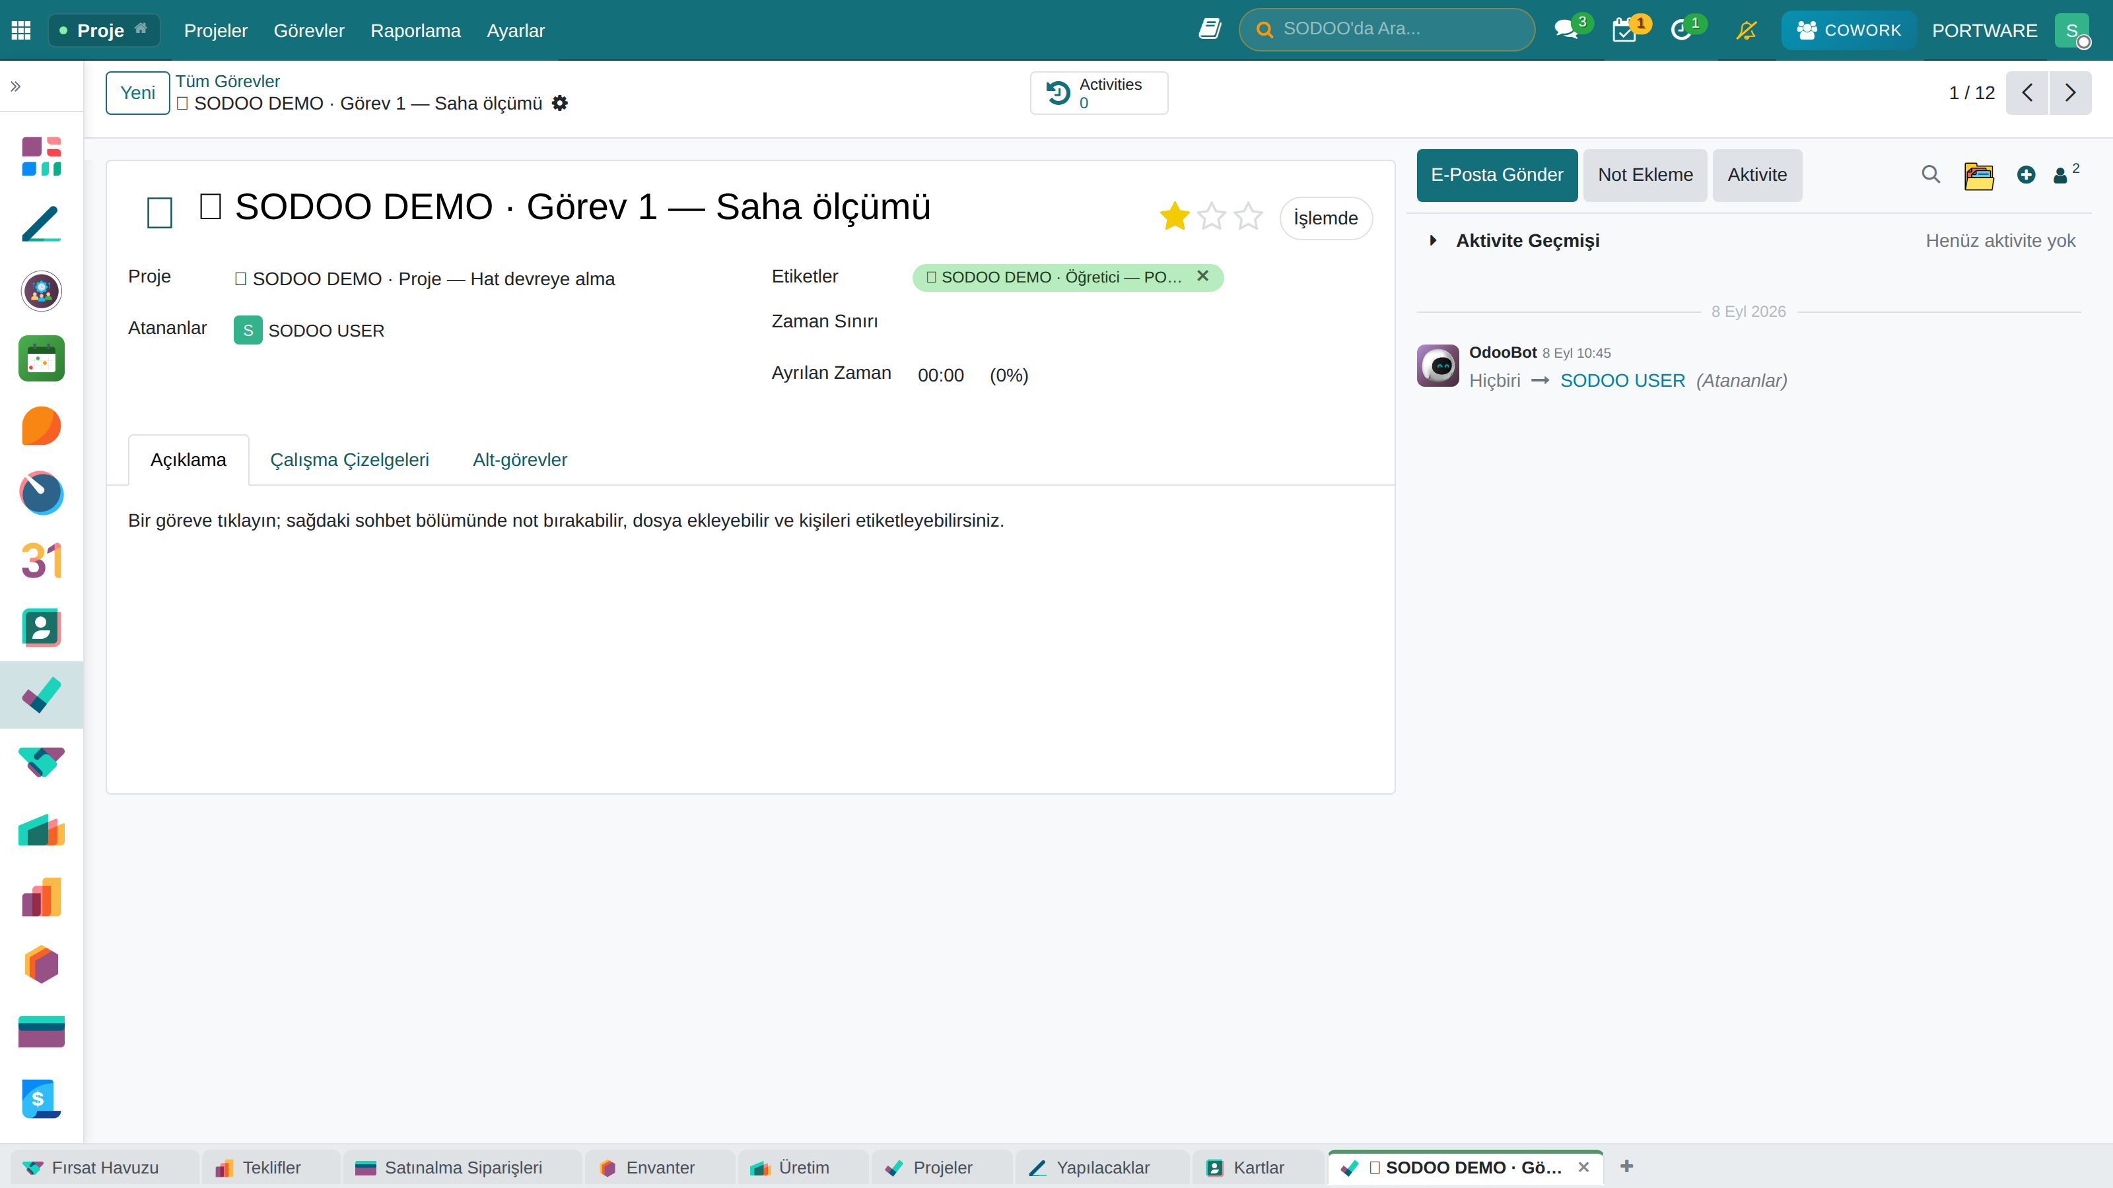Switch to the Alt-görevler tab

[x=520, y=460]
